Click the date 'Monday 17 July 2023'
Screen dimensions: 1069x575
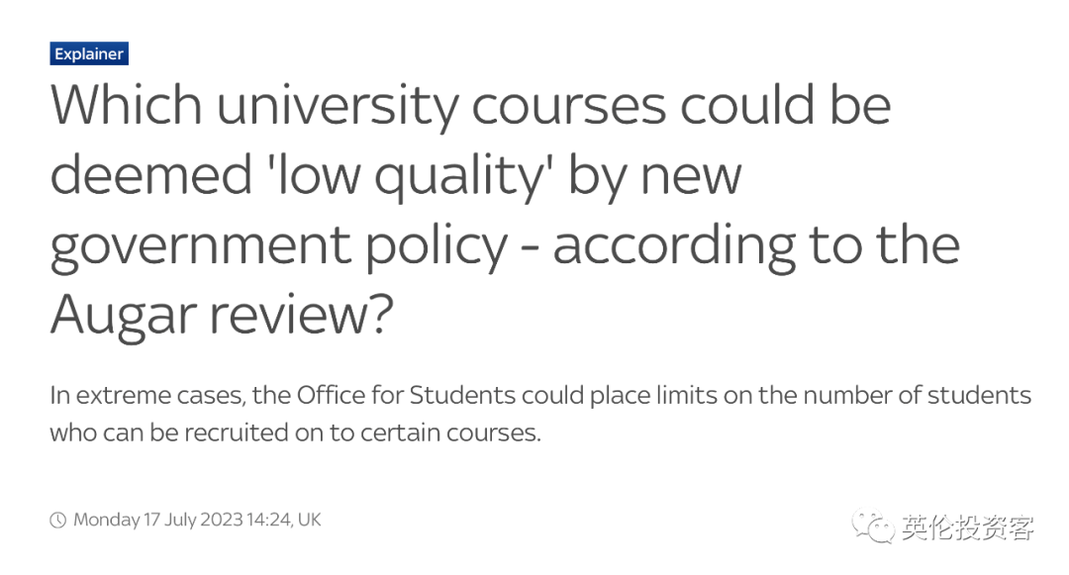pyautogui.click(x=158, y=520)
